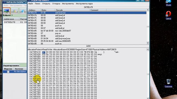Screen dimensions: 177x99
Task: Open the Recycle Bin (Корзина) icon
Action: 168,83
